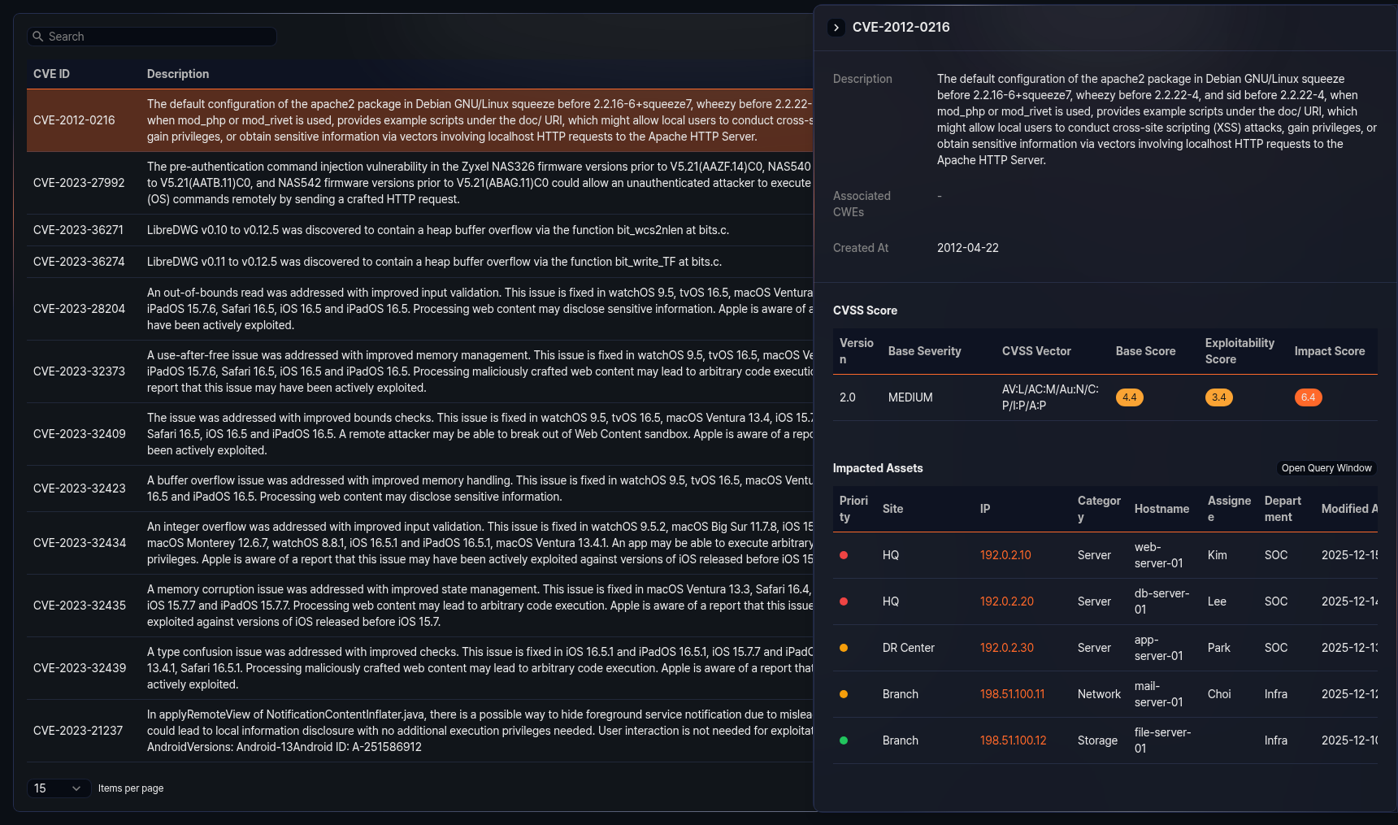Open the items per page dropdown
The height and width of the screenshot is (825, 1398).
tap(59, 788)
